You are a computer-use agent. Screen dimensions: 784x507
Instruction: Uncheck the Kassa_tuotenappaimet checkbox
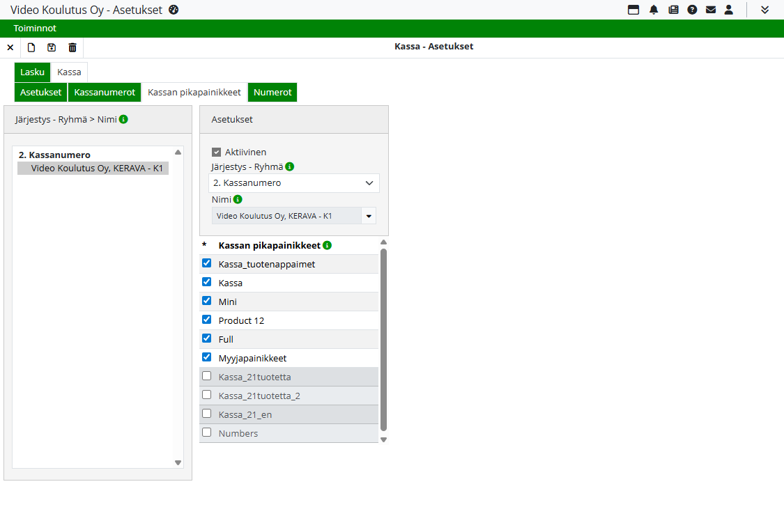click(206, 264)
